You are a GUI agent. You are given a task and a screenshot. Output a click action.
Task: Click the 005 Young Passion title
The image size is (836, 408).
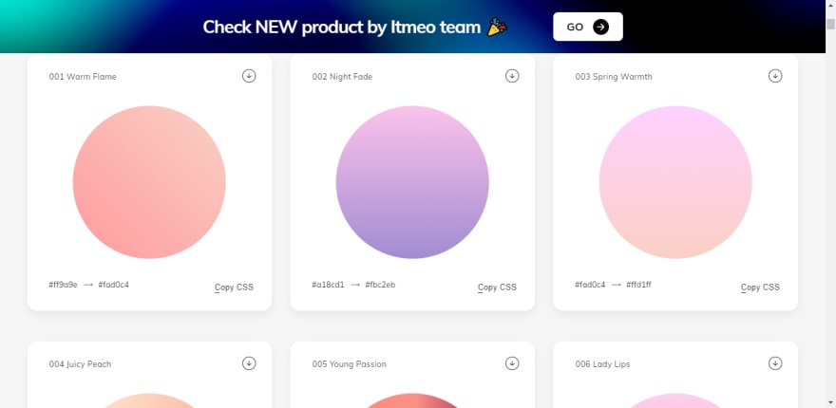click(x=350, y=364)
